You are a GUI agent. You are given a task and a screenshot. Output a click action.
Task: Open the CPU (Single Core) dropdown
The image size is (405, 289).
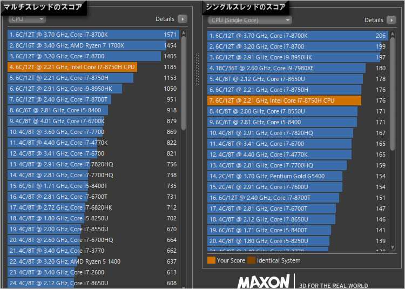pyautogui.click(x=250, y=20)
